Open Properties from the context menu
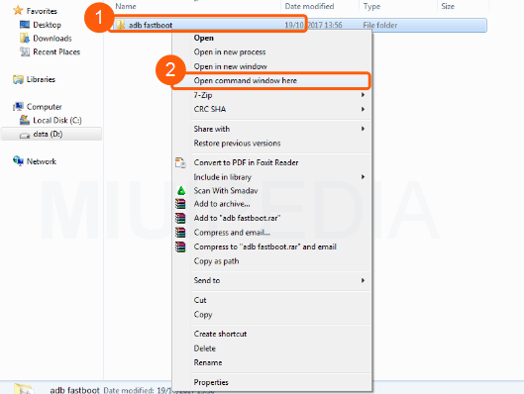 (x=271, y=382)
